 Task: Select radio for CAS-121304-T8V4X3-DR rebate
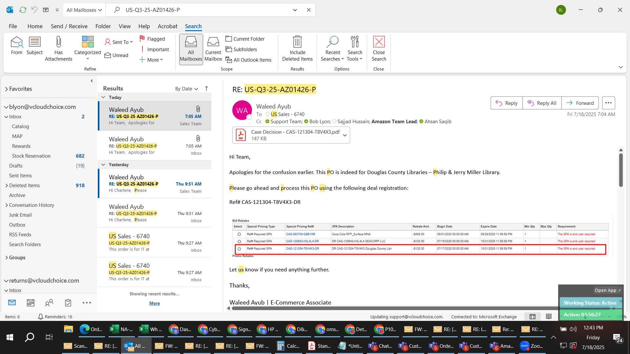pyautogui.click(x=239, y=249)
